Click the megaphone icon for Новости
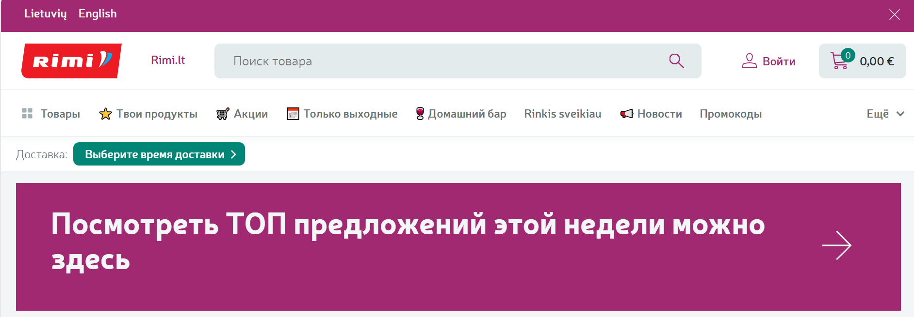 pyautogui.click(x=627, y=114)
